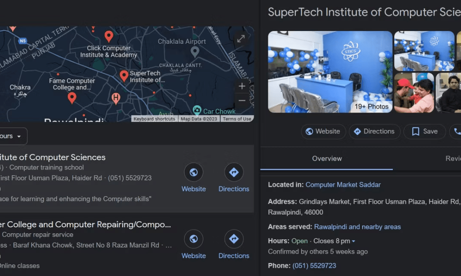This screenshot has width=461, height=276.
Task: Zoom in on the map
Action: [x=242, y=86]
